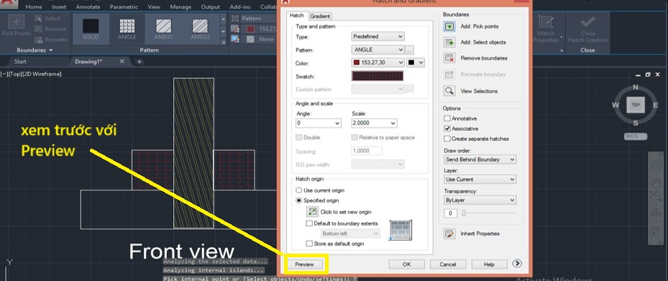Screen dimensions: 668x281
Task: Click the Help button
Action: pyautogui.click(x=489, y=264)
